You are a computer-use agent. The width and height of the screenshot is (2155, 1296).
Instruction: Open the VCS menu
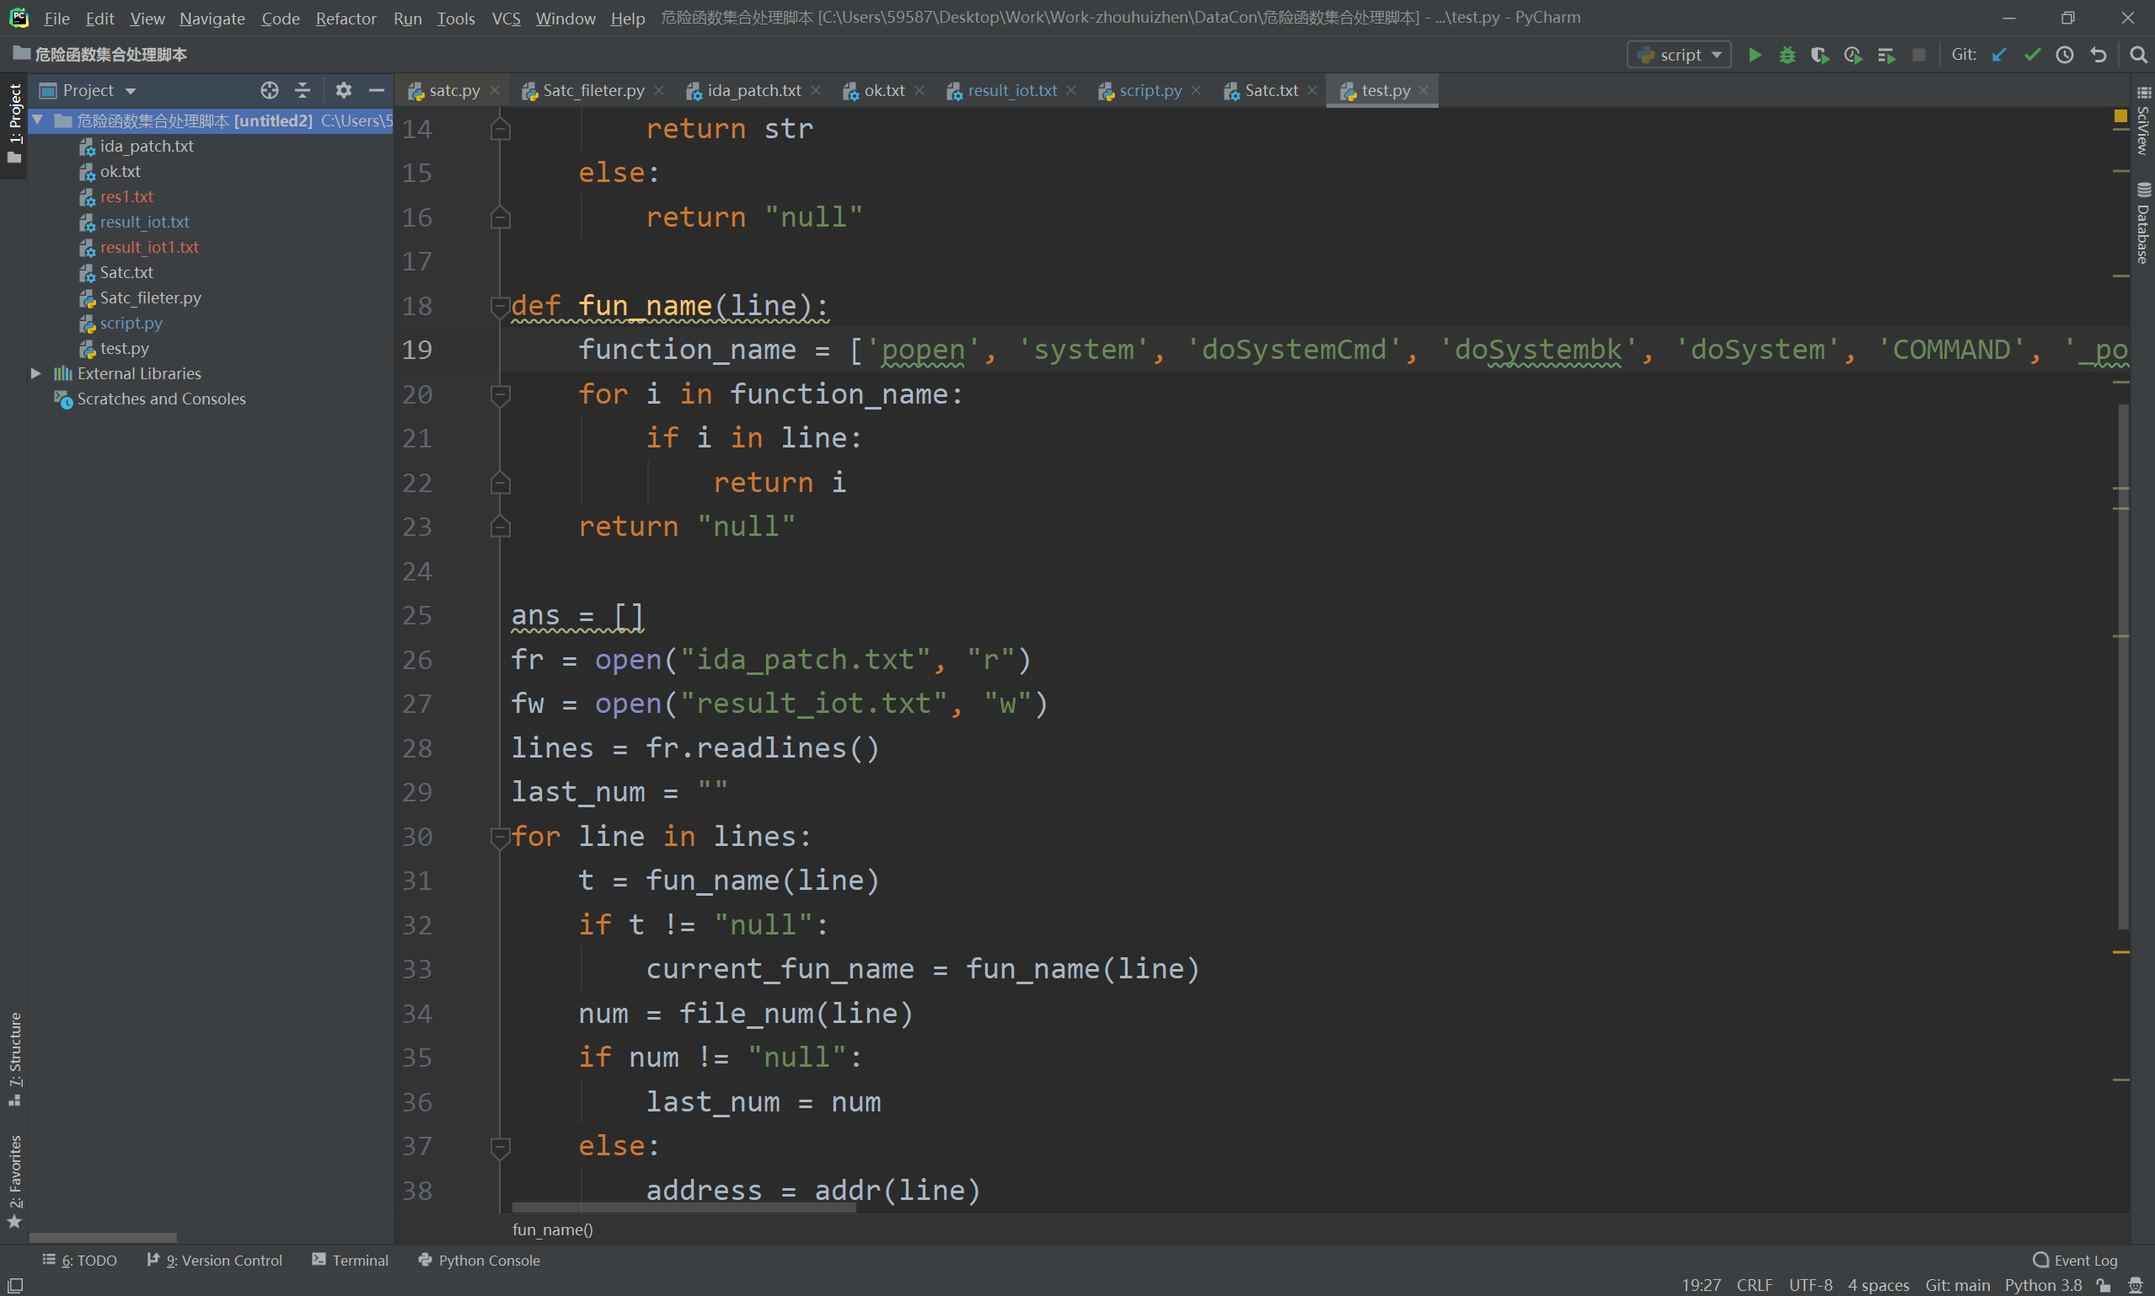tap(506, 18)
